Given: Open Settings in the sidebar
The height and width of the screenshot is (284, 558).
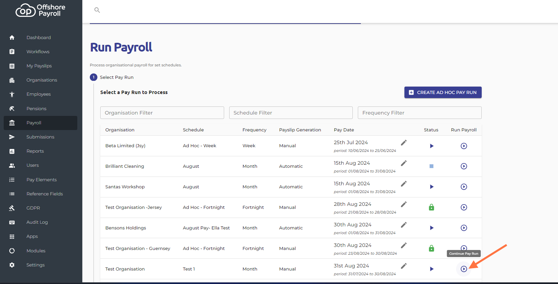Looking at the screenshot, I should click(x=41, y=265).
